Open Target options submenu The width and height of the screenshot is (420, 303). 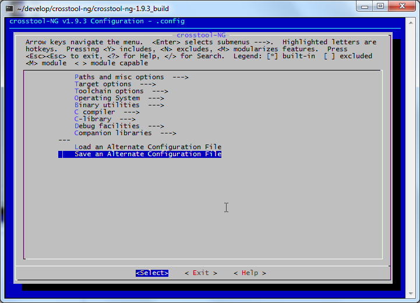tap(115, 84)
